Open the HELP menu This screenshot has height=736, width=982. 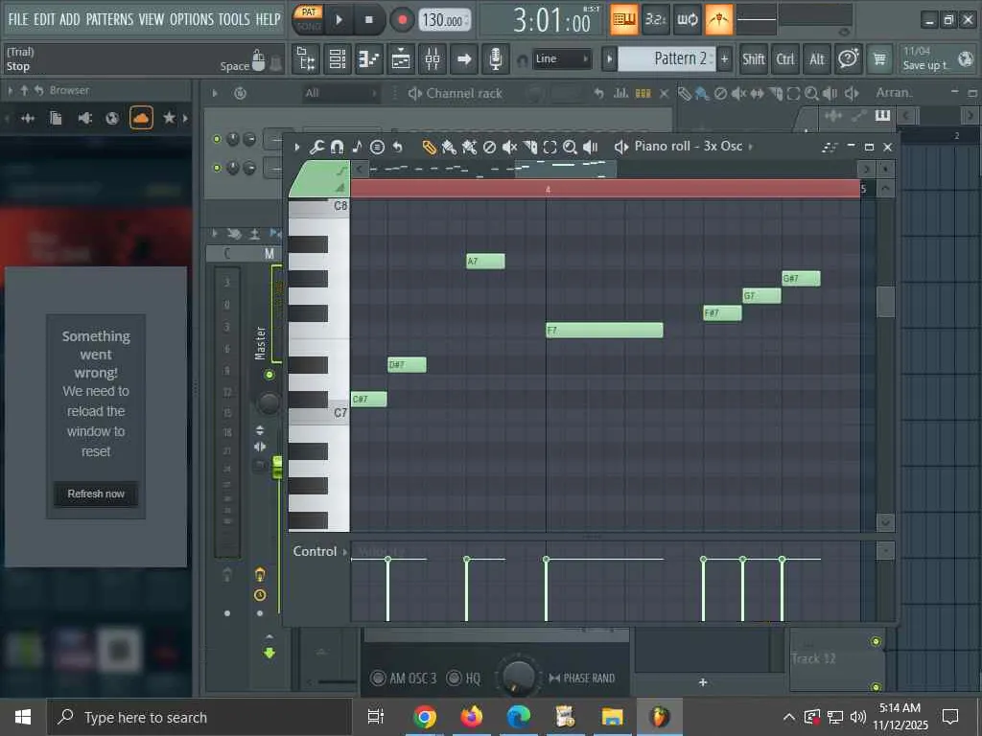(x=268, y=19)
